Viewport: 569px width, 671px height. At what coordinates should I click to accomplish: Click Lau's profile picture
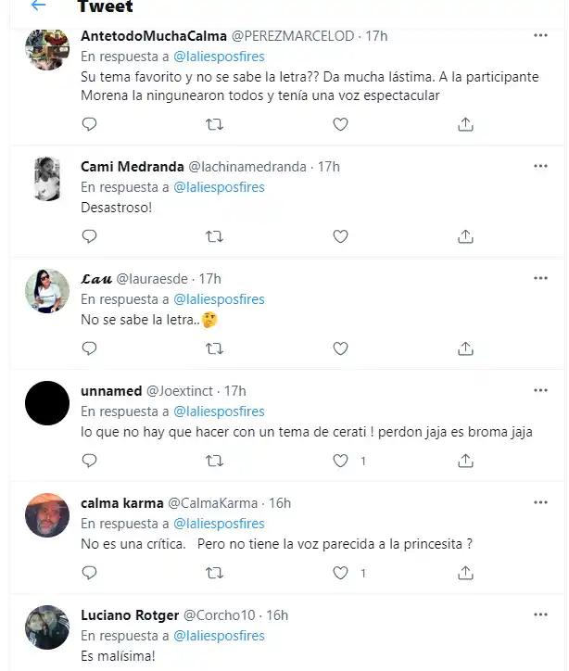pos(46,291)
